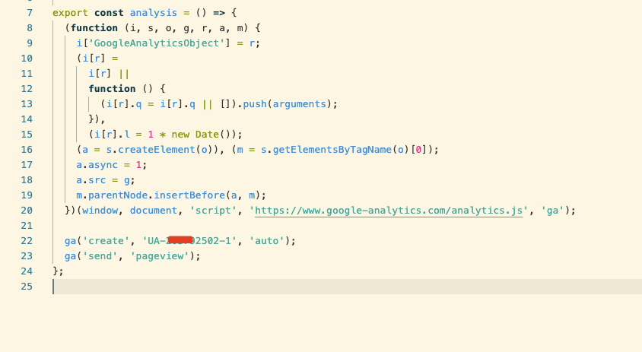Click 'insertBefore' on line 19
642x352 pixels.
coord(189,195)
